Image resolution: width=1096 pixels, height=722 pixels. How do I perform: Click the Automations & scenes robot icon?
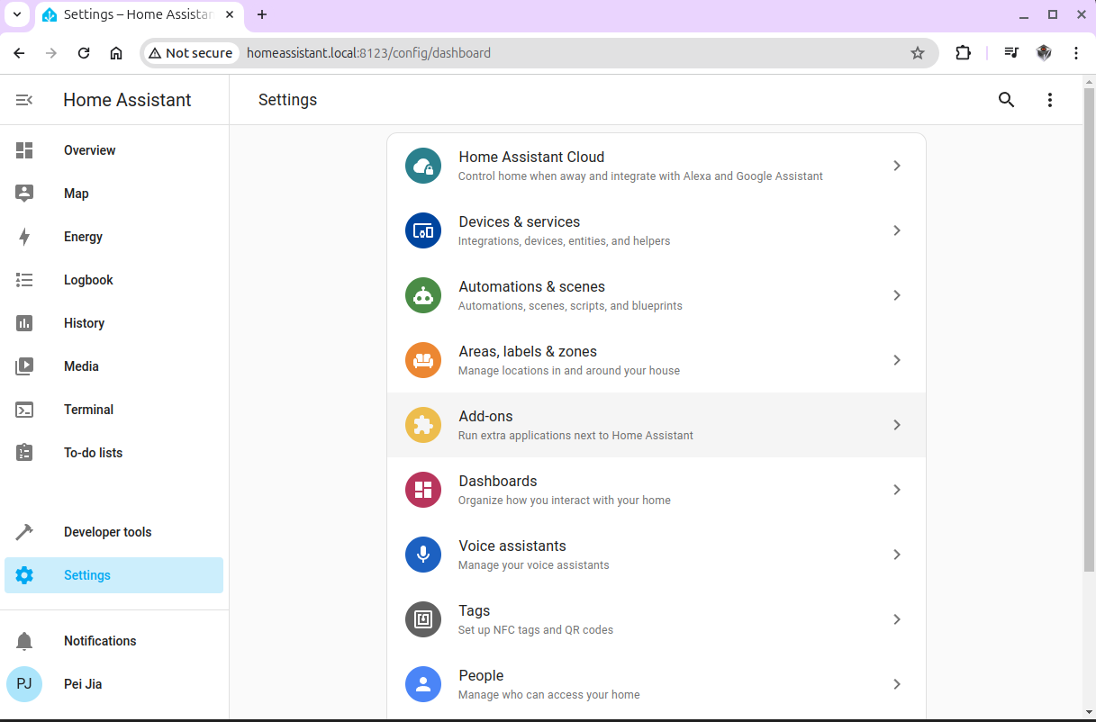click(x=423, y=295)
